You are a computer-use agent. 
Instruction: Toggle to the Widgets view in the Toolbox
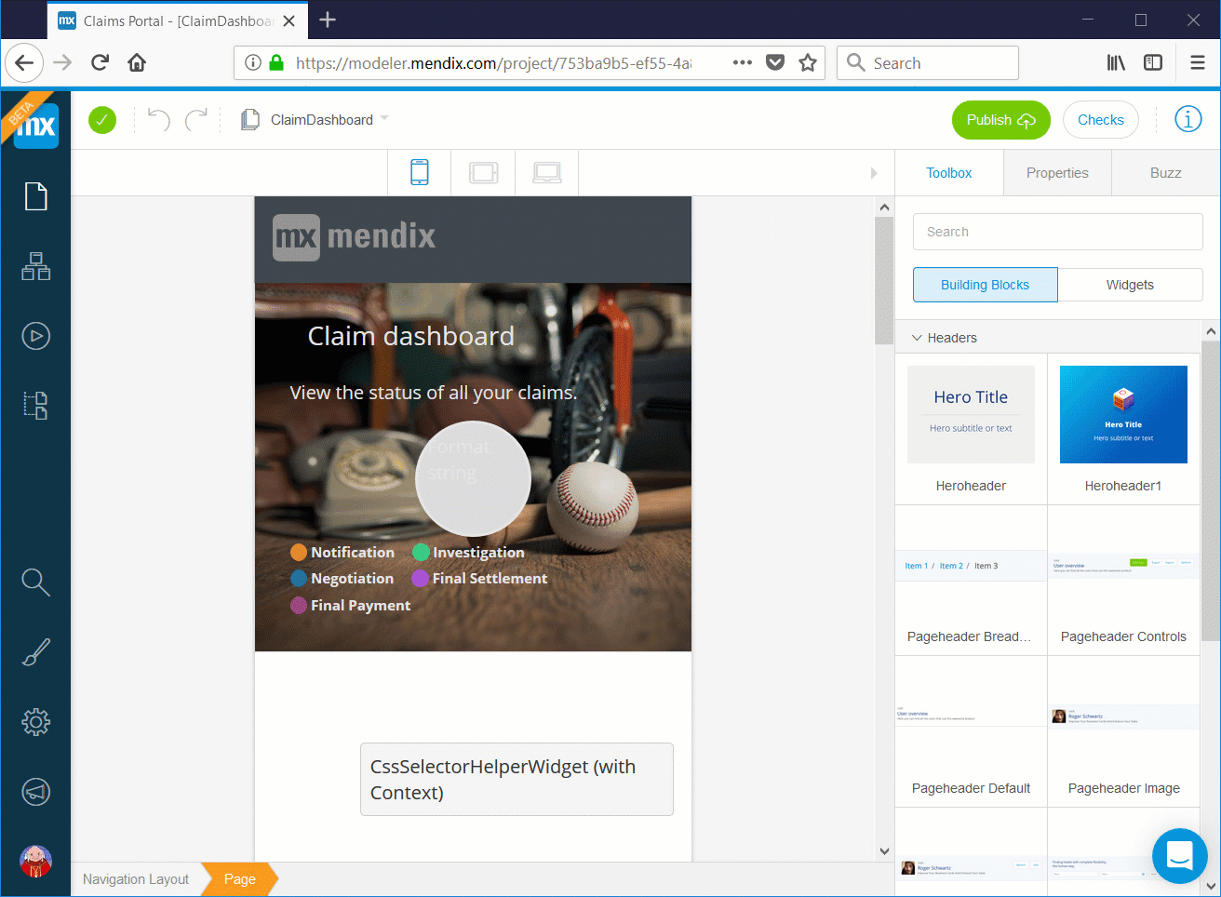[1130, 285]
